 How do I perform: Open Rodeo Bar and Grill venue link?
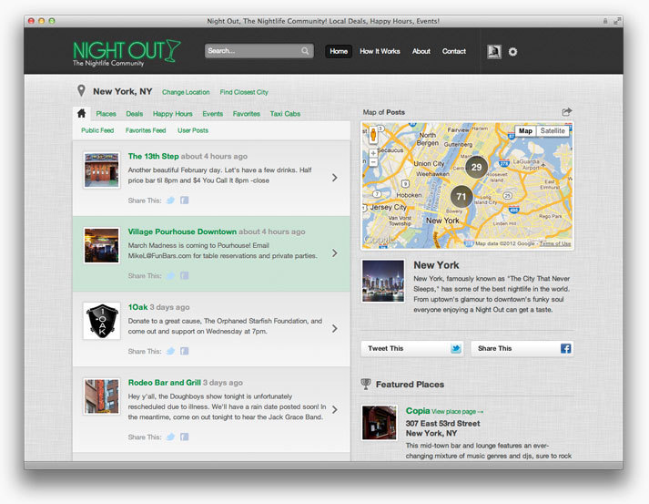pos(165,383)
